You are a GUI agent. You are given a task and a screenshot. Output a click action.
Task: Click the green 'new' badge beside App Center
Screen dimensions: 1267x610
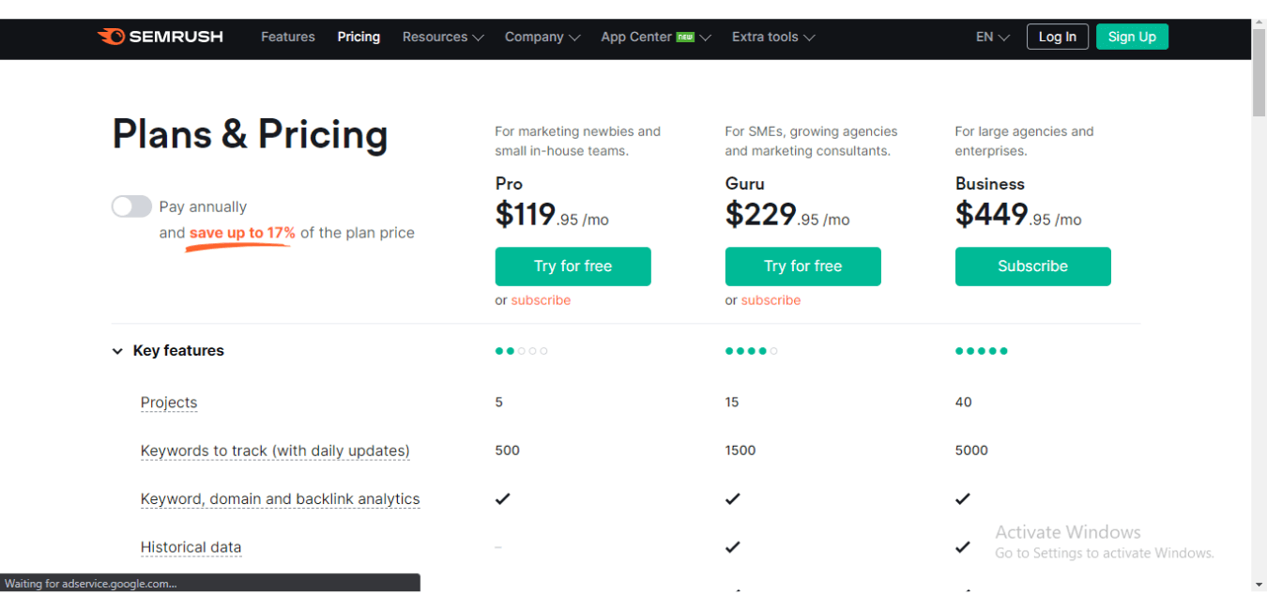tap(686, 37)
